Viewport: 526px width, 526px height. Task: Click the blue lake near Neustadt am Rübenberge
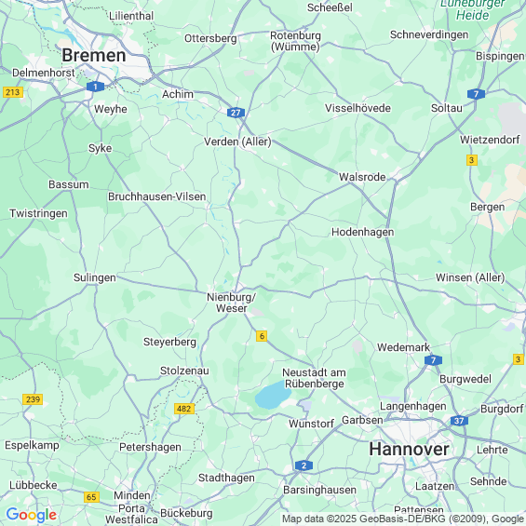click(x=273, y=395)
